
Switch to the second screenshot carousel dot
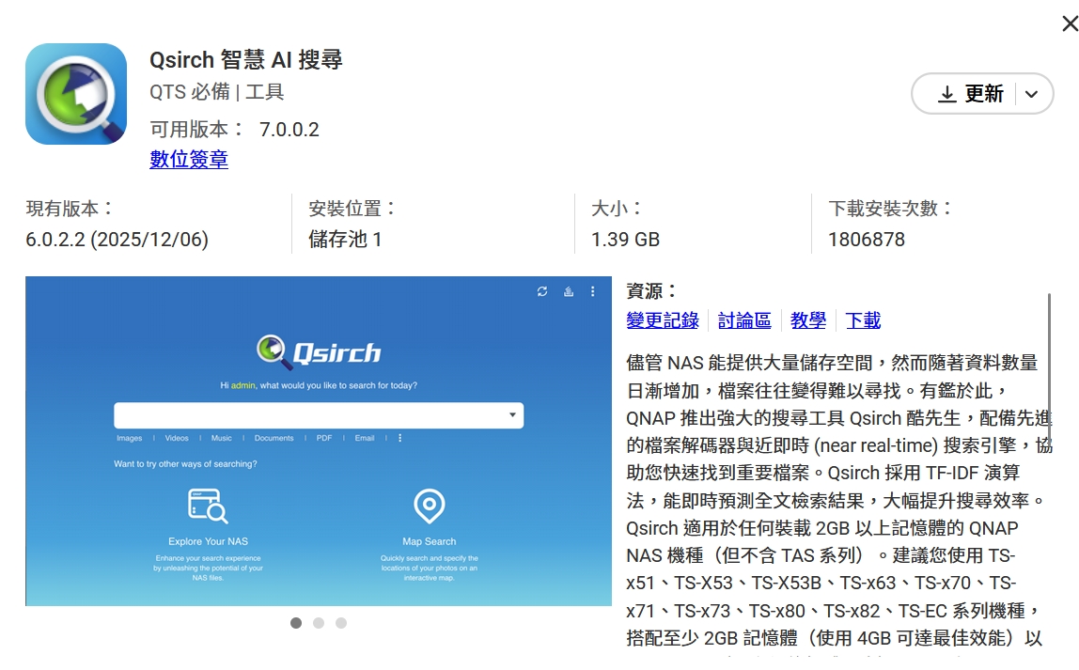[319, 623]
